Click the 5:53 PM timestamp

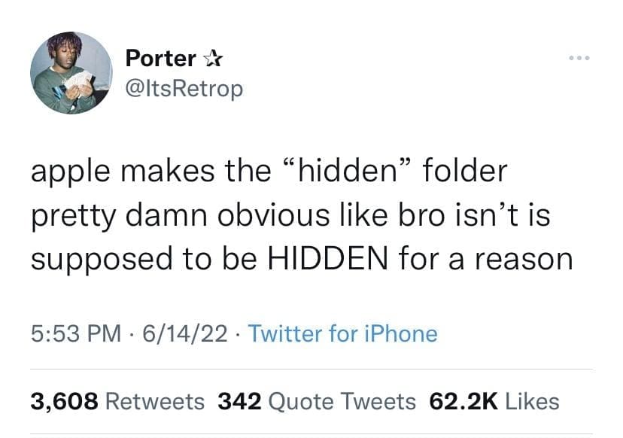75,333
